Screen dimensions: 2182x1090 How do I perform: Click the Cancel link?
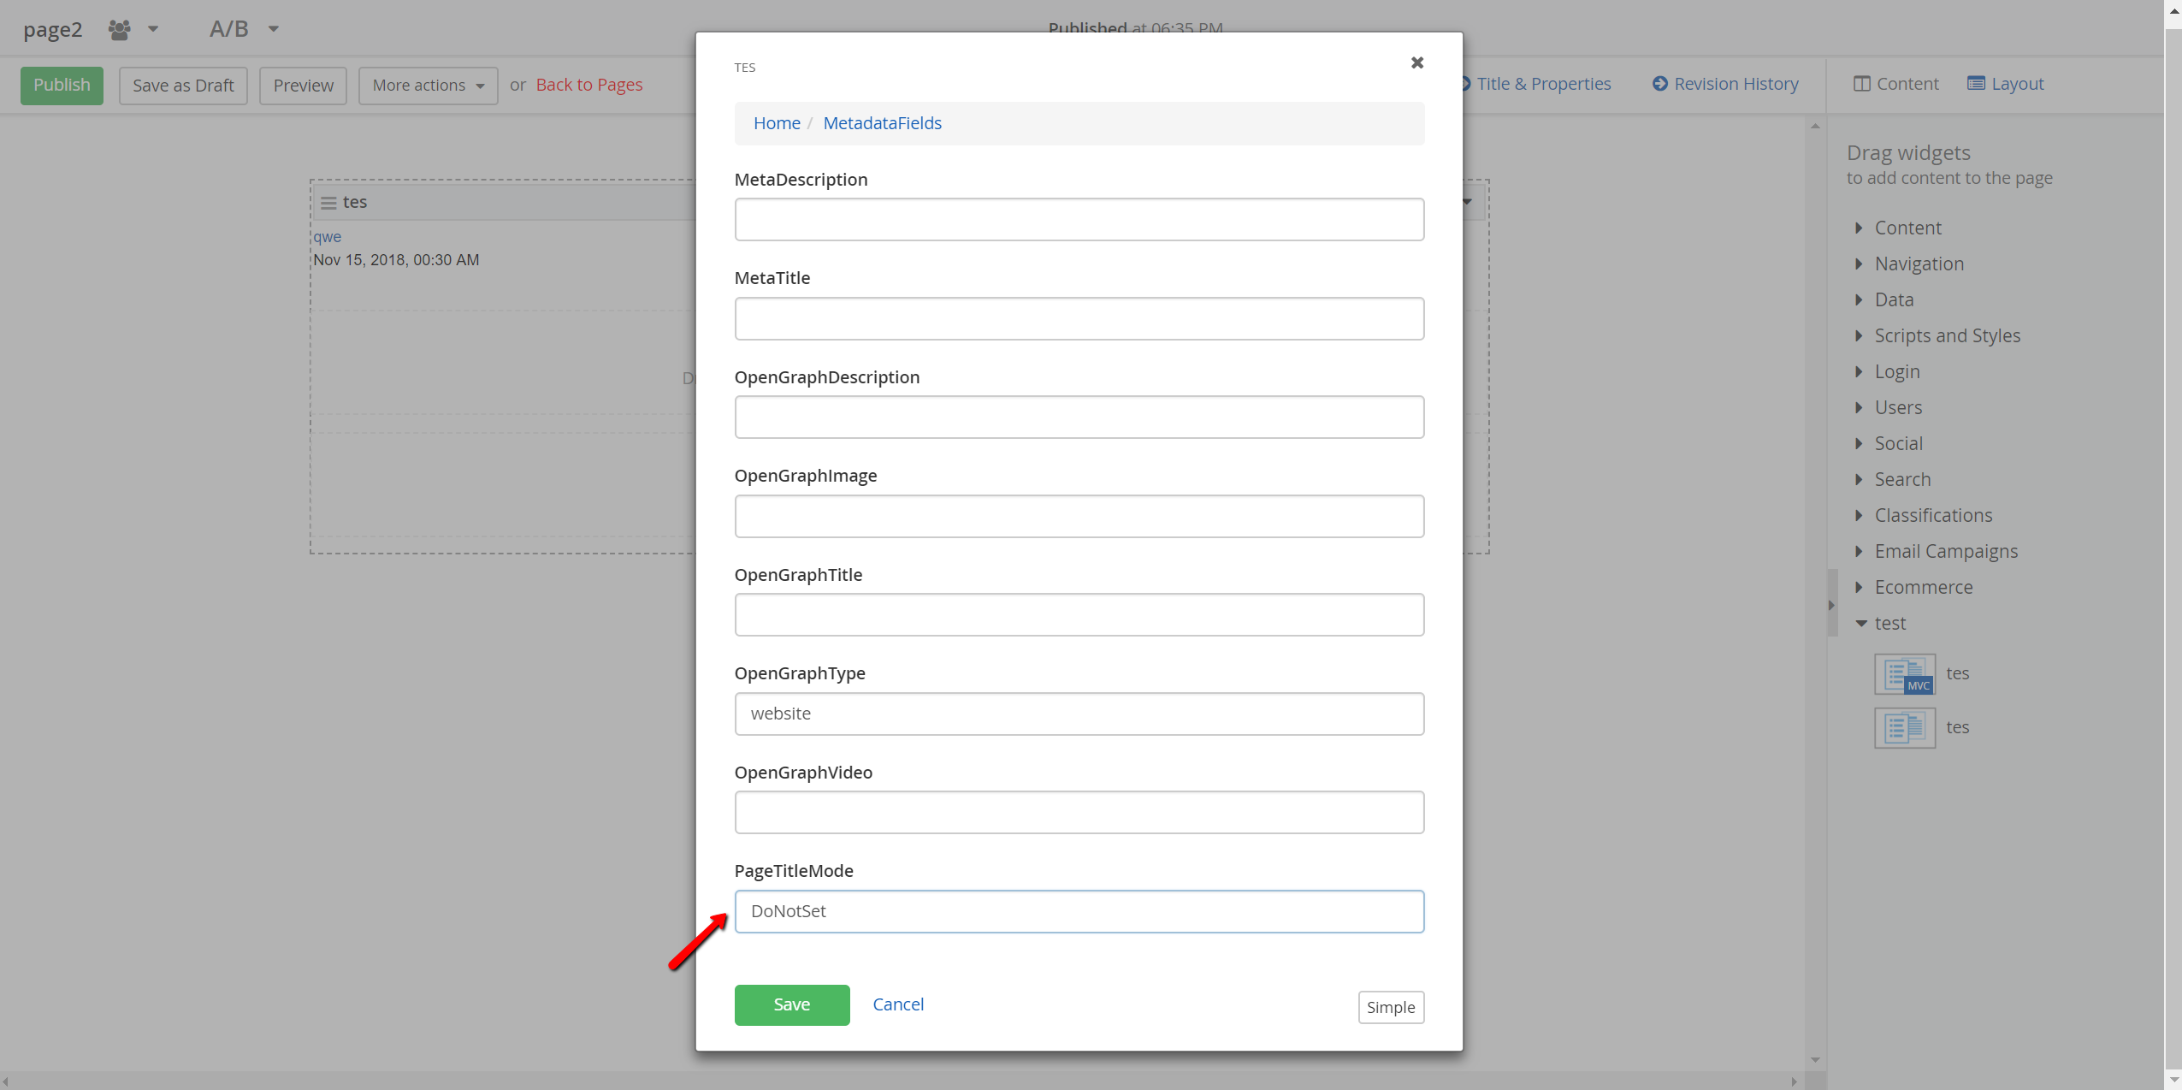(x=897, y=1004)
